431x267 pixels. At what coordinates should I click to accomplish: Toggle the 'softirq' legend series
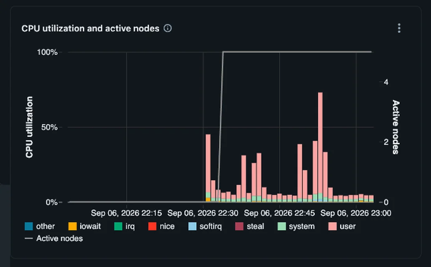205,227
